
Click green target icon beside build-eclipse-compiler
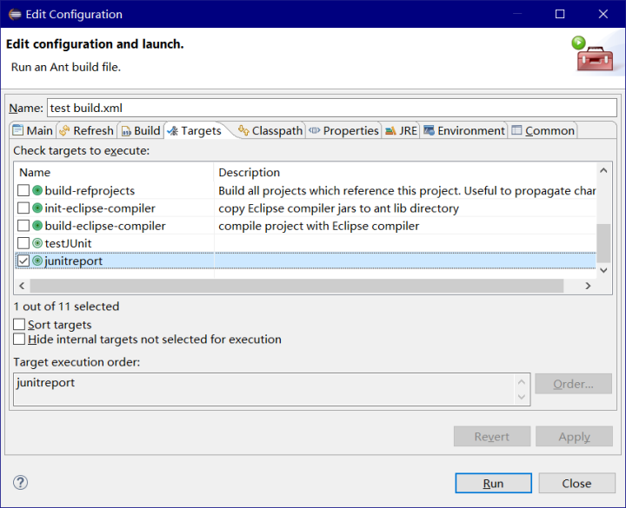(x=37, y=226)
